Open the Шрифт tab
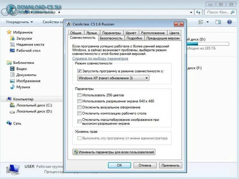This screenshot has width=239, height=179. [131, 33]
